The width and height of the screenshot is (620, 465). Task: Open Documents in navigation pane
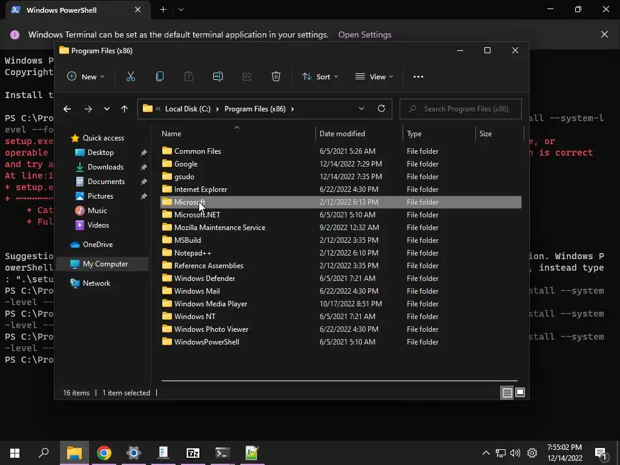106,182
